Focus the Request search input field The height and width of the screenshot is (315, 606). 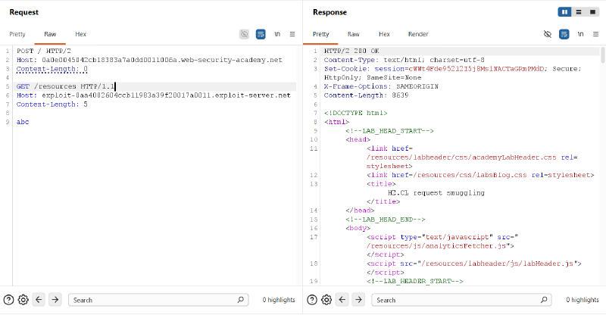pyautogui.click(x=158, y=300)
